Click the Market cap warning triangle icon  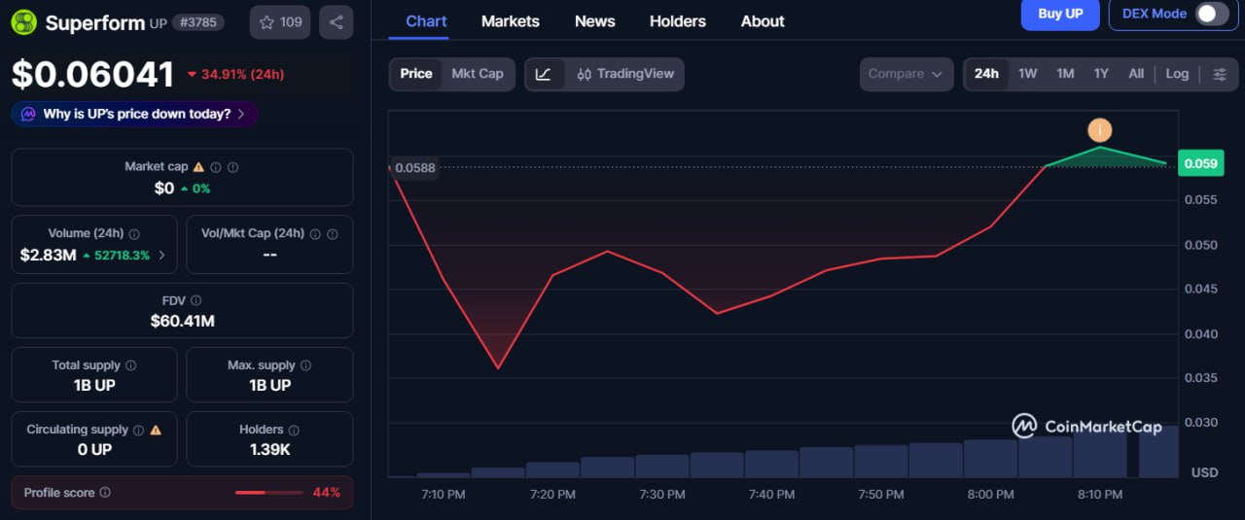tap(198, 167)
